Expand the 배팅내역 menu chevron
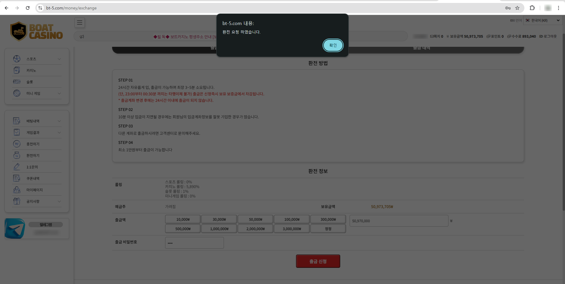The height and width of the screenshot is (284, 565). pyautogui.click(x=59, y=121)
